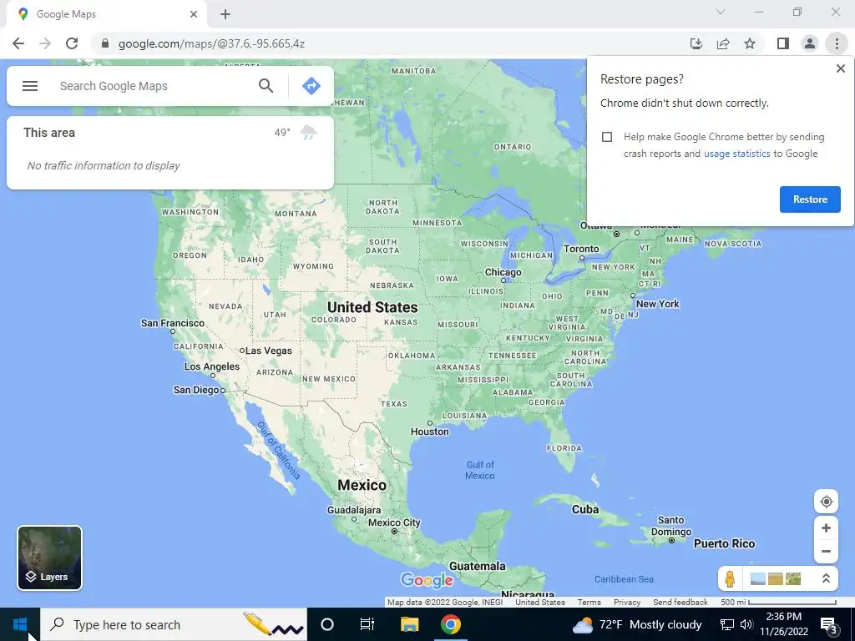Enable sending crash reports checkbox
The width and height of the screenshot is (855, 641).
(607, 137)
